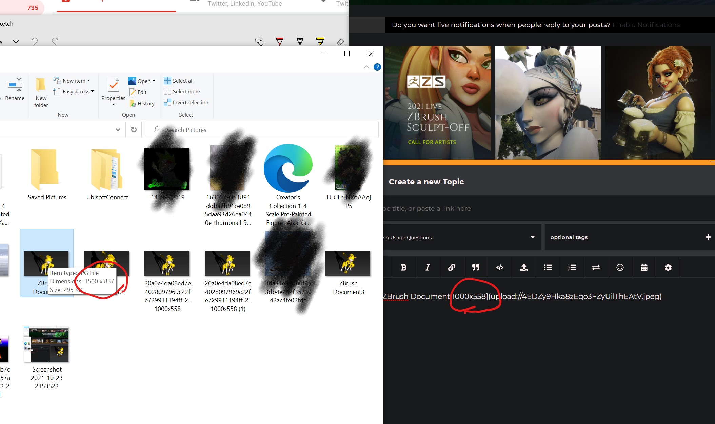
Task: Refresh the Pictures folder view
Action: (134, 130)
